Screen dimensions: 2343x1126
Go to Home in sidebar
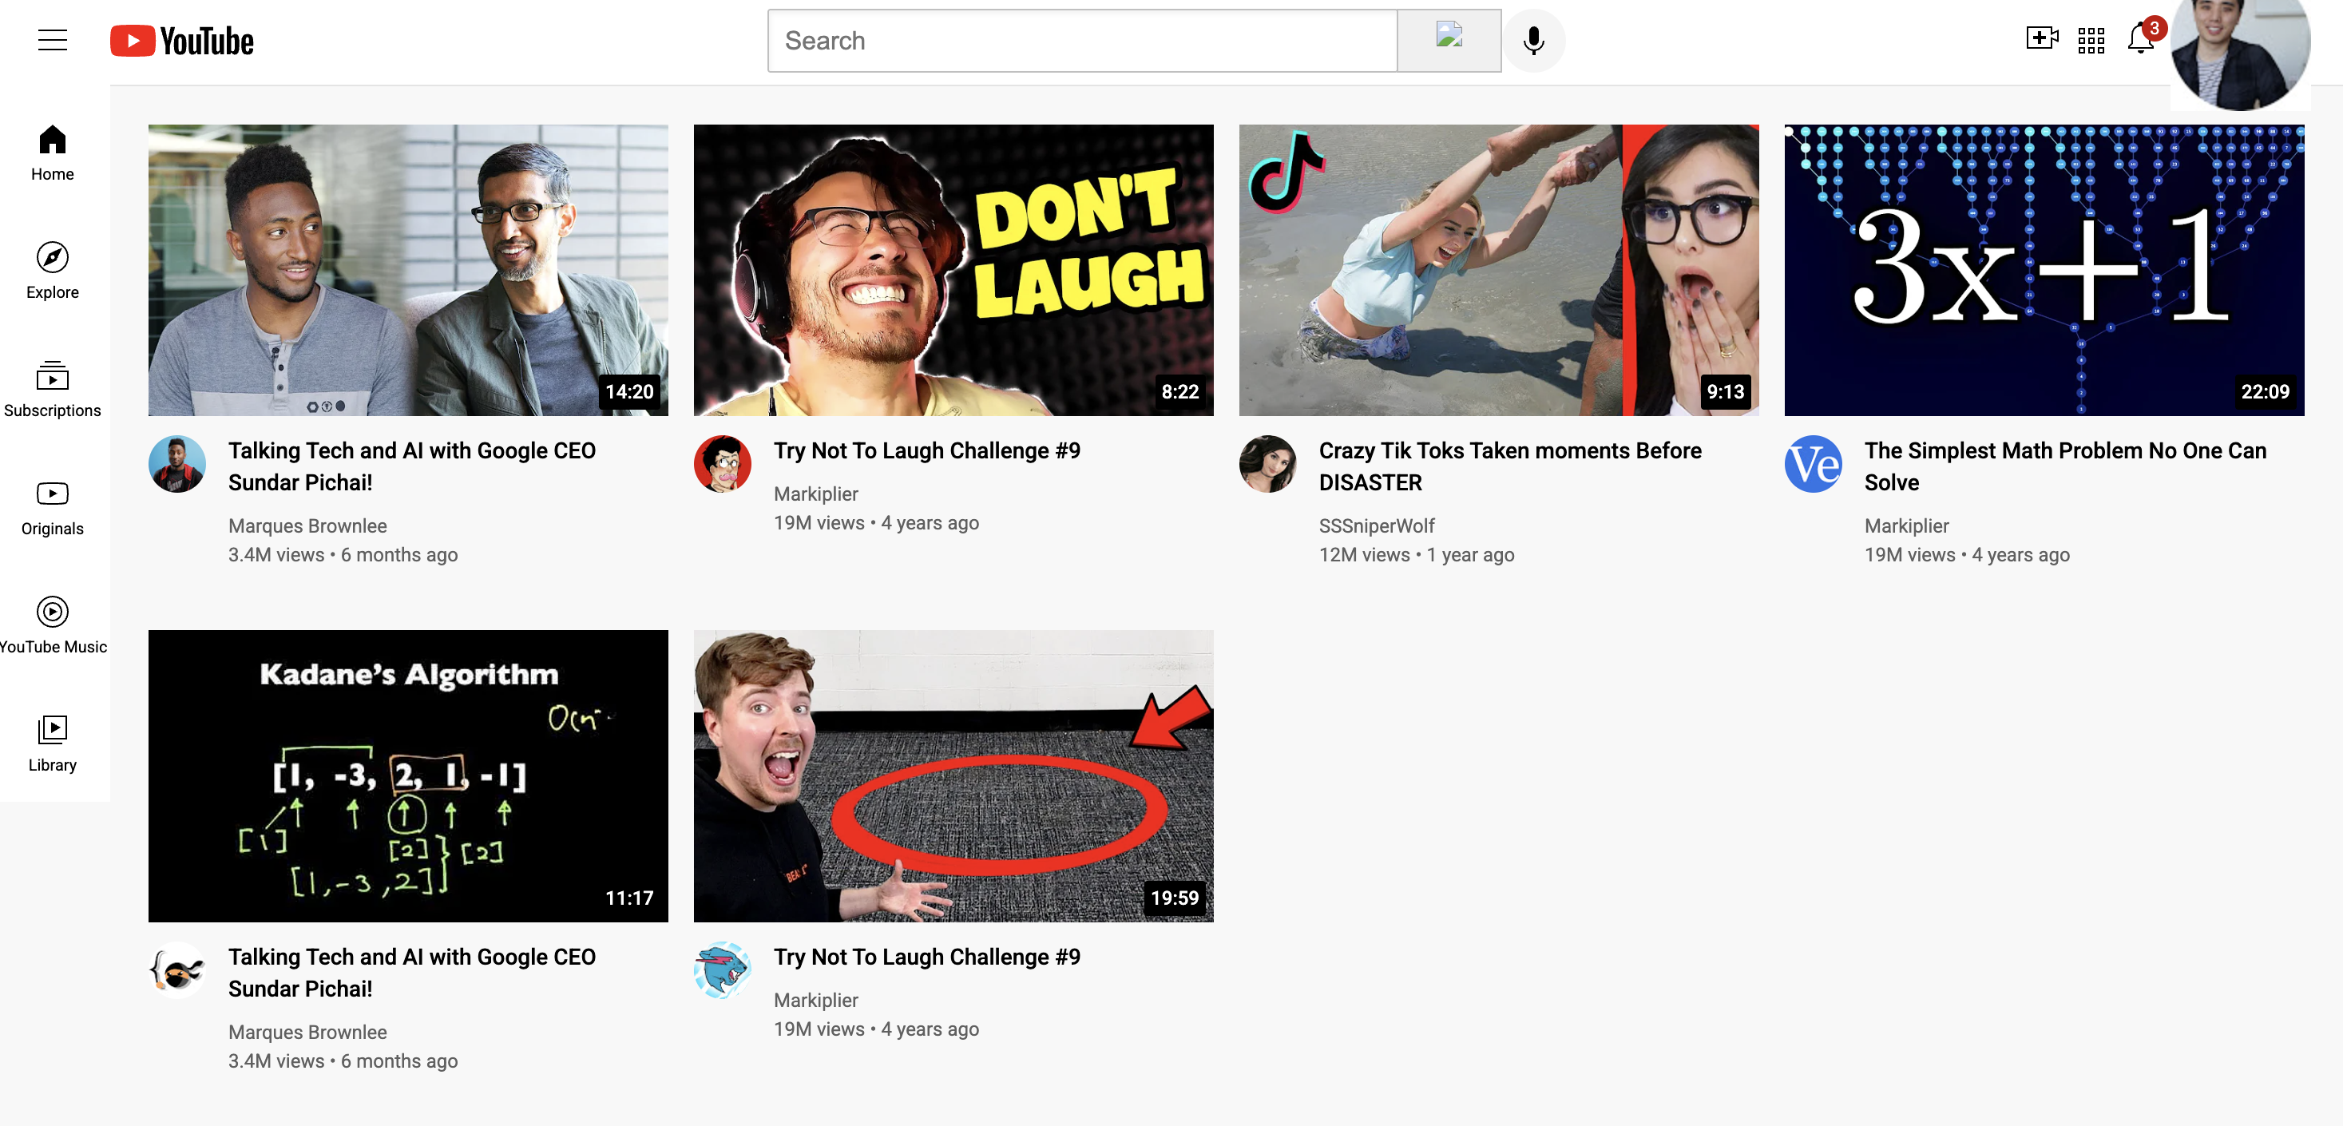pyautogui.click(x=53, y=153)
